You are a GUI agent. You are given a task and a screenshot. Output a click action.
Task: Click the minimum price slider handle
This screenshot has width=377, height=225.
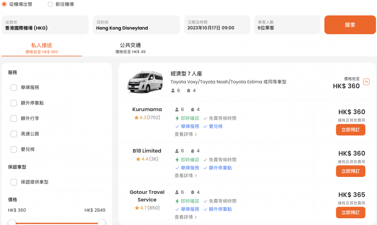pos(12,222)
